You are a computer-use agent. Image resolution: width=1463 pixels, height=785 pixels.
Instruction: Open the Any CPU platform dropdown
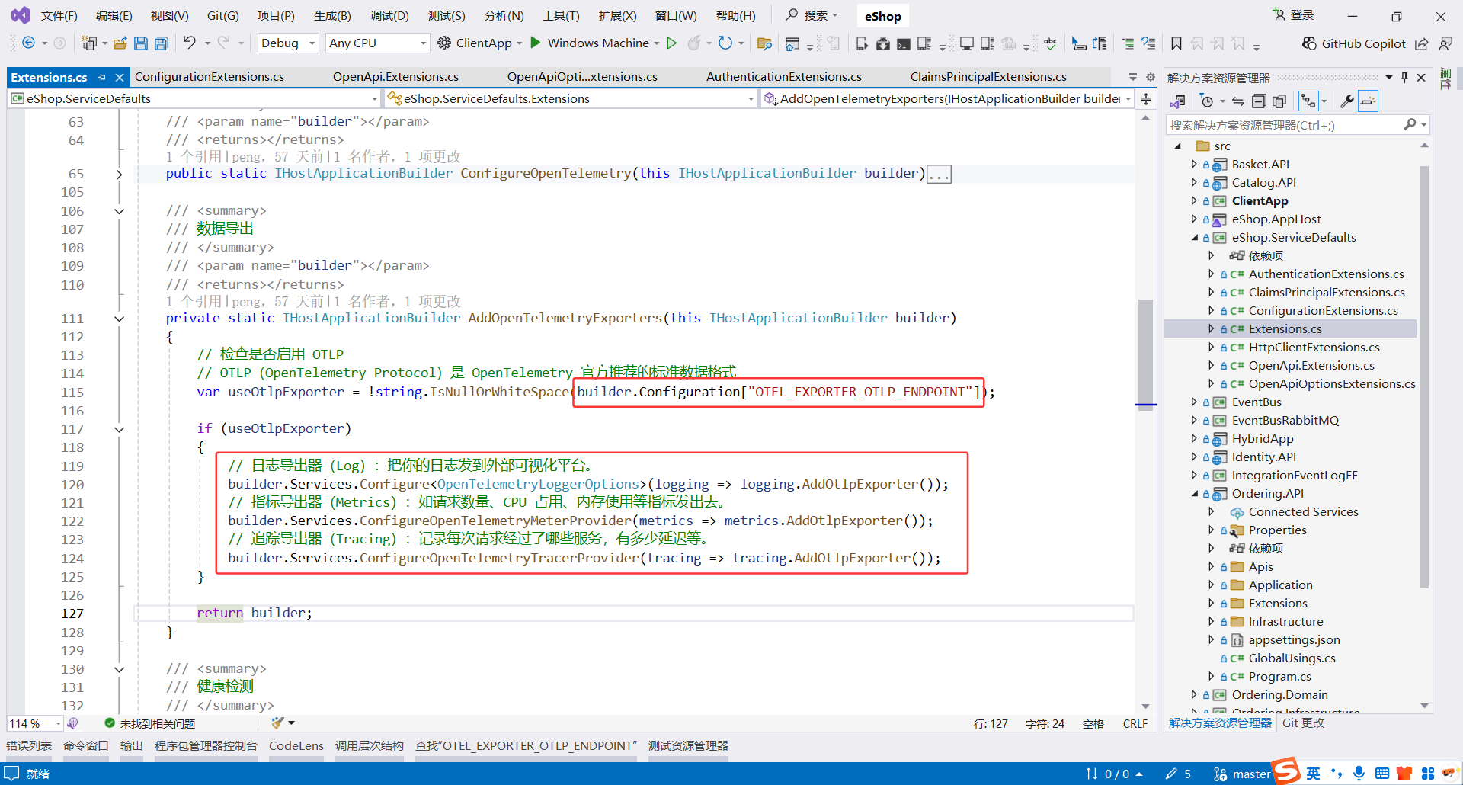coord(378,43)
